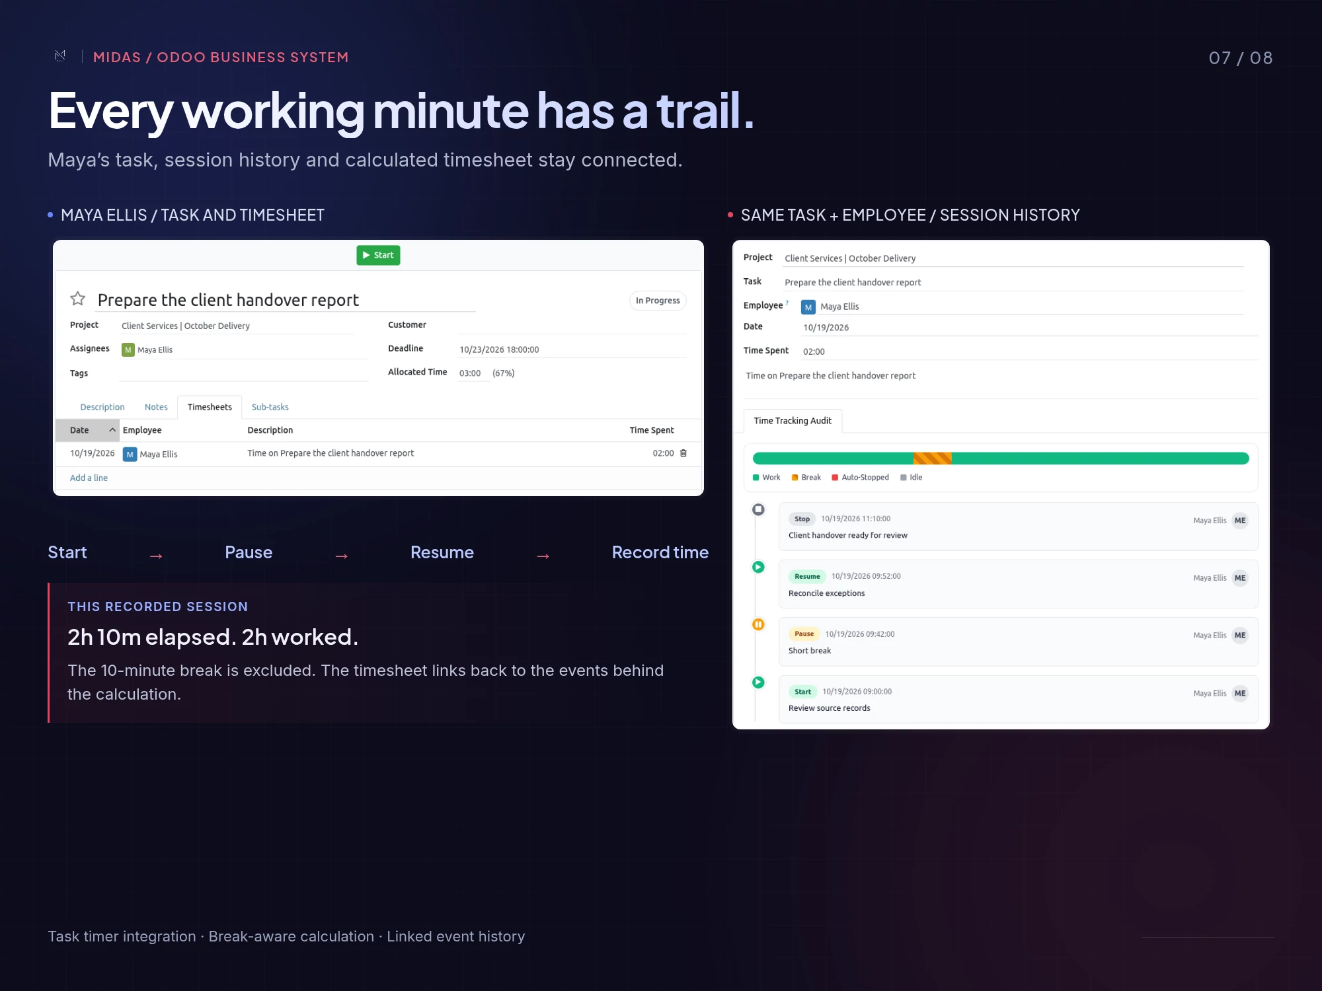The height and width of the screenshot is (991, 1322).
Task: Click ME avatar on Pause event
Action: 1240,636
